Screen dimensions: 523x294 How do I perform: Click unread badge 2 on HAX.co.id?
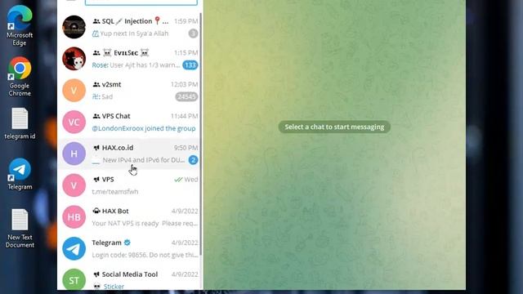click(x=193, y=160)
